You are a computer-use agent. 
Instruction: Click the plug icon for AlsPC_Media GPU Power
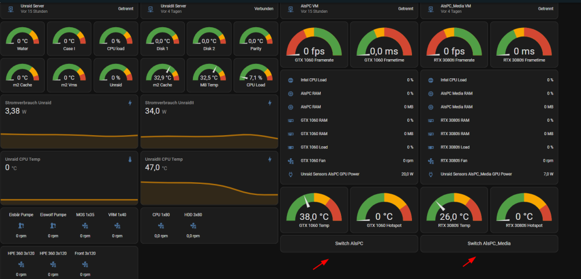coord(431,174)
